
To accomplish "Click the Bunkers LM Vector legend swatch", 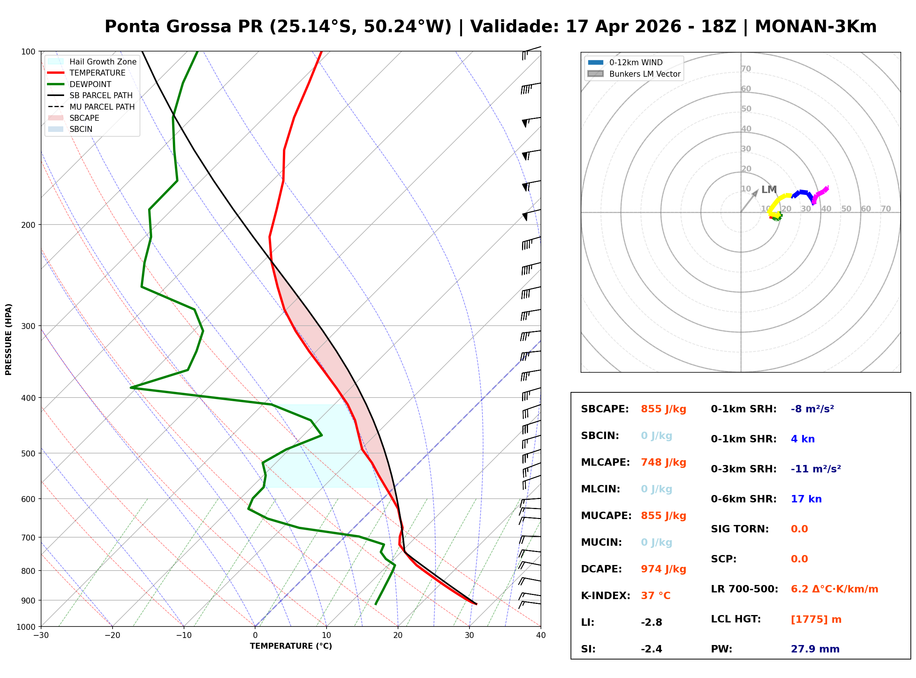I will [595, 74].
